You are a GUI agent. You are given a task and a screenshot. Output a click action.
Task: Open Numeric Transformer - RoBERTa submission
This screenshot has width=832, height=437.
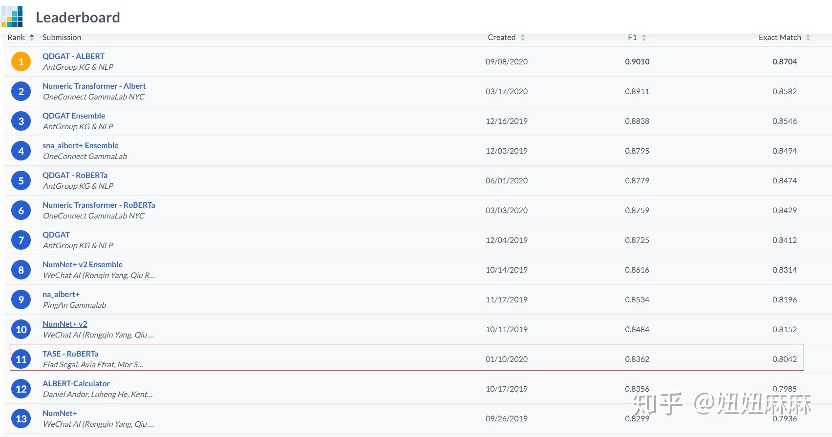[x=99, y=205]
